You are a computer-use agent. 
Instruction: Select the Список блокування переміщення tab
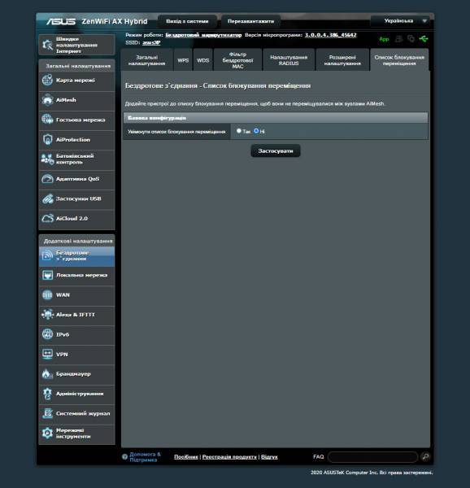click(399, 60)
